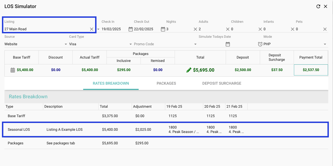
Task: Click calendar icon beside Base Tariff amount
Action: coord(12,70)
